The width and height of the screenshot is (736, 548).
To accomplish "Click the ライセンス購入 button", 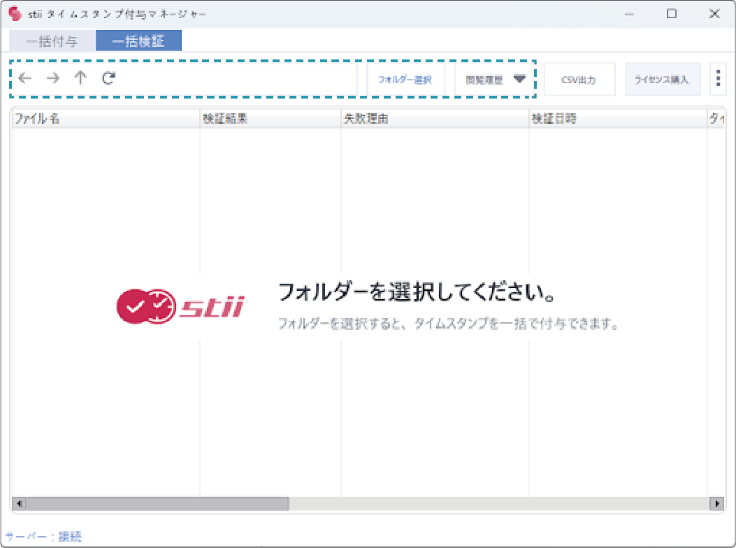I will pos(661,80).
